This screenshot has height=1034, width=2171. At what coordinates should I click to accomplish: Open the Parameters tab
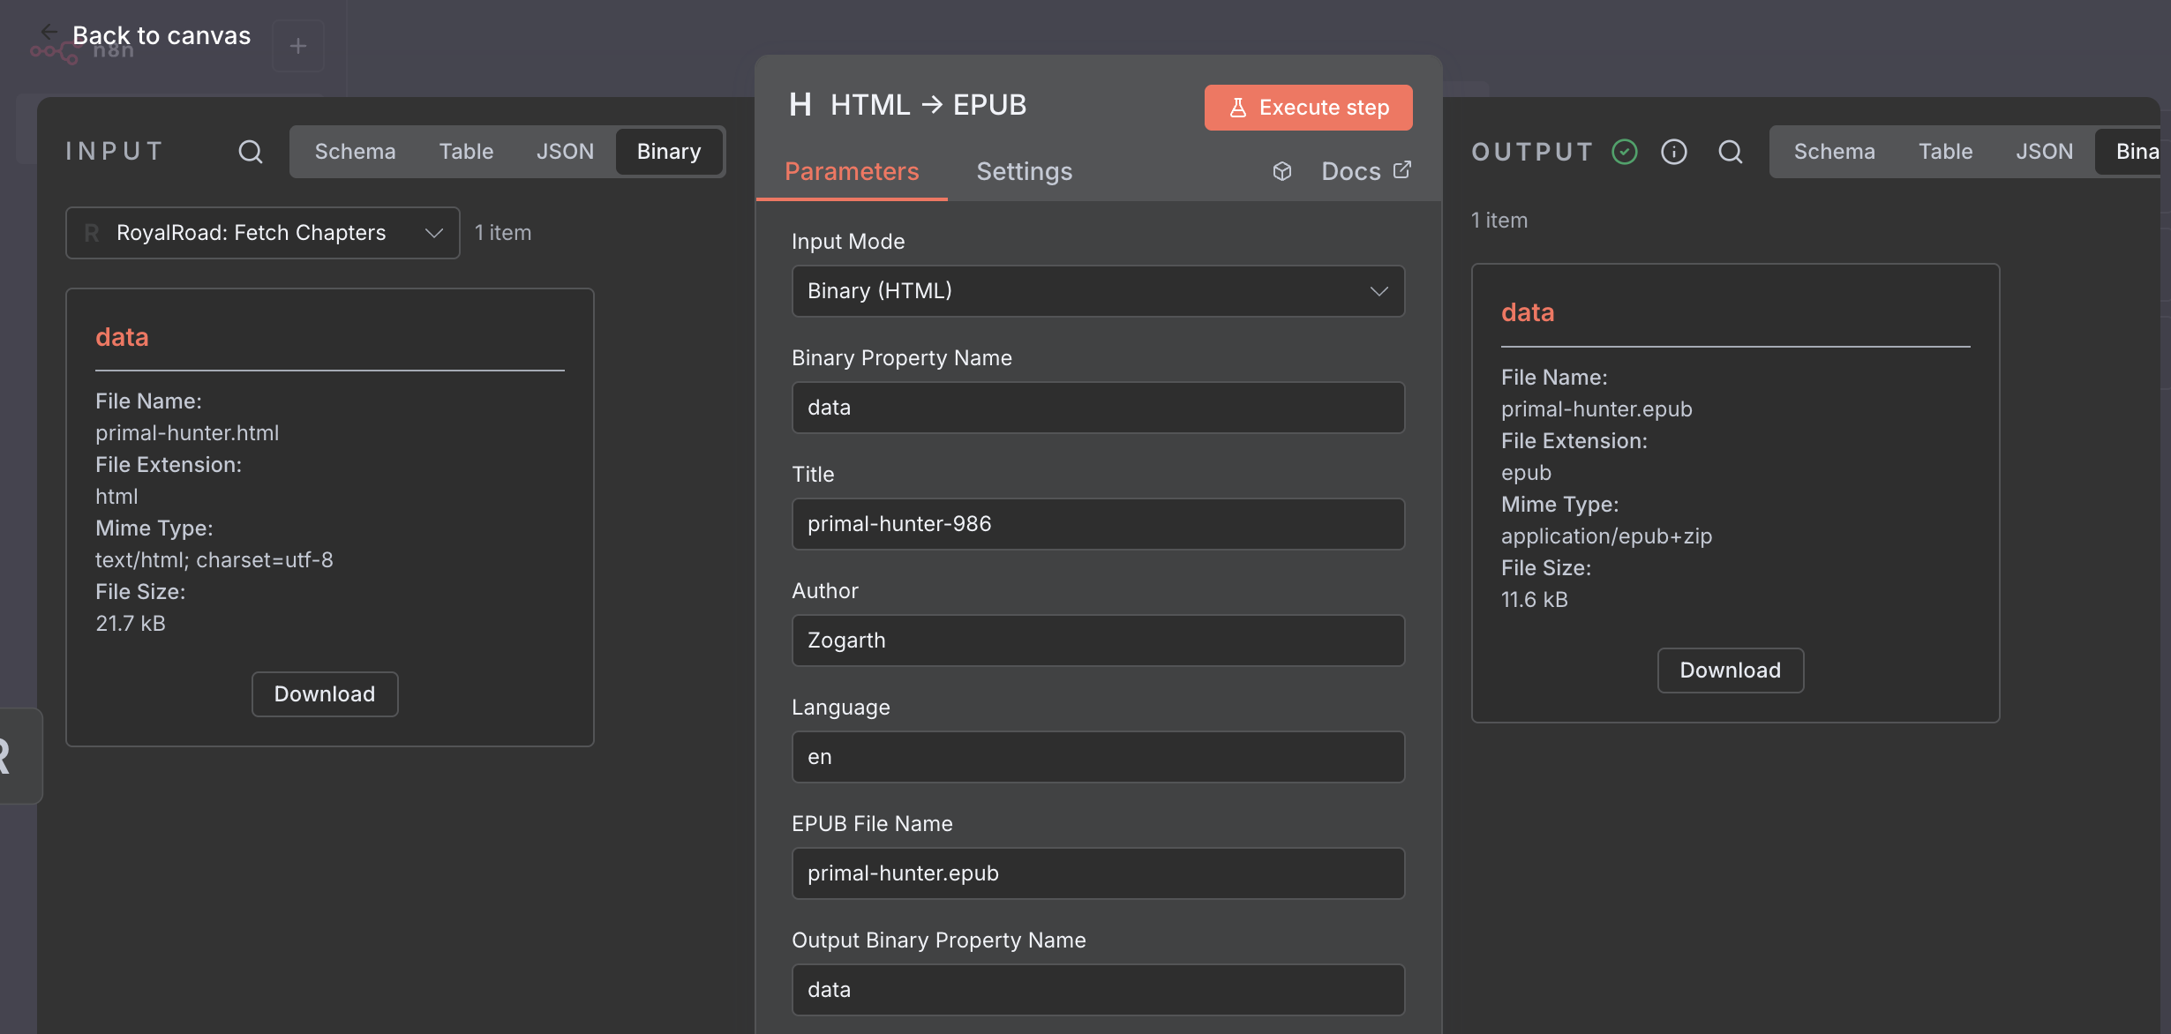point(852,171)
